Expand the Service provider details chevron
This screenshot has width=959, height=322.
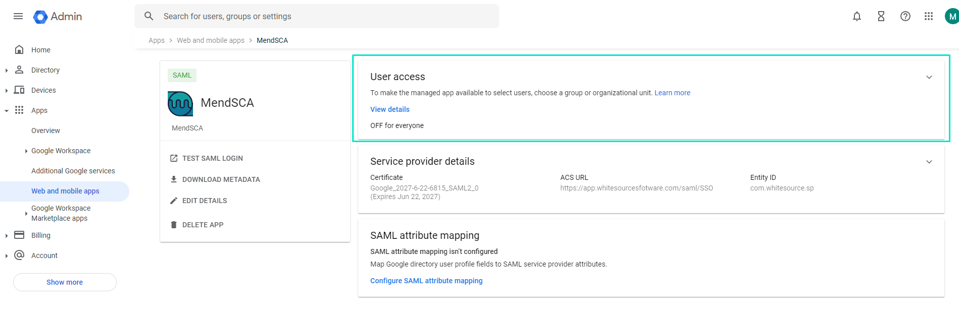pyautogui.click(x=929, y=162)
